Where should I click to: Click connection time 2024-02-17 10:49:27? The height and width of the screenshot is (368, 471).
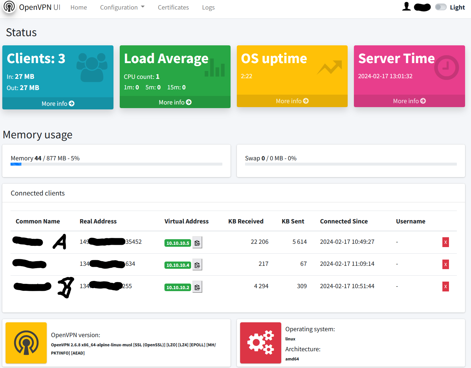[347, 242]
